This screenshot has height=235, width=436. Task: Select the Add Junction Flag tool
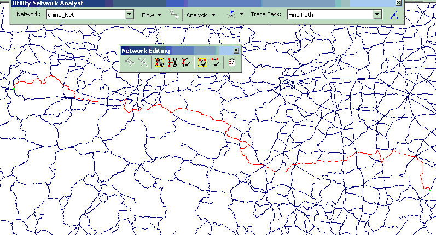[231, 14]
